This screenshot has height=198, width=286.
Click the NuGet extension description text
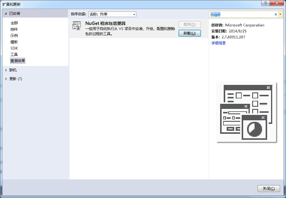coord(130,31)
